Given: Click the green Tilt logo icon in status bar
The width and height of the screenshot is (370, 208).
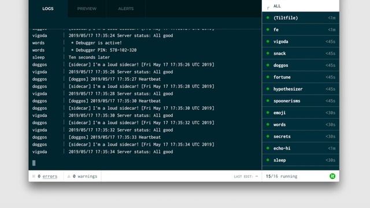Looking at the screenshot, I should point(332,176).
